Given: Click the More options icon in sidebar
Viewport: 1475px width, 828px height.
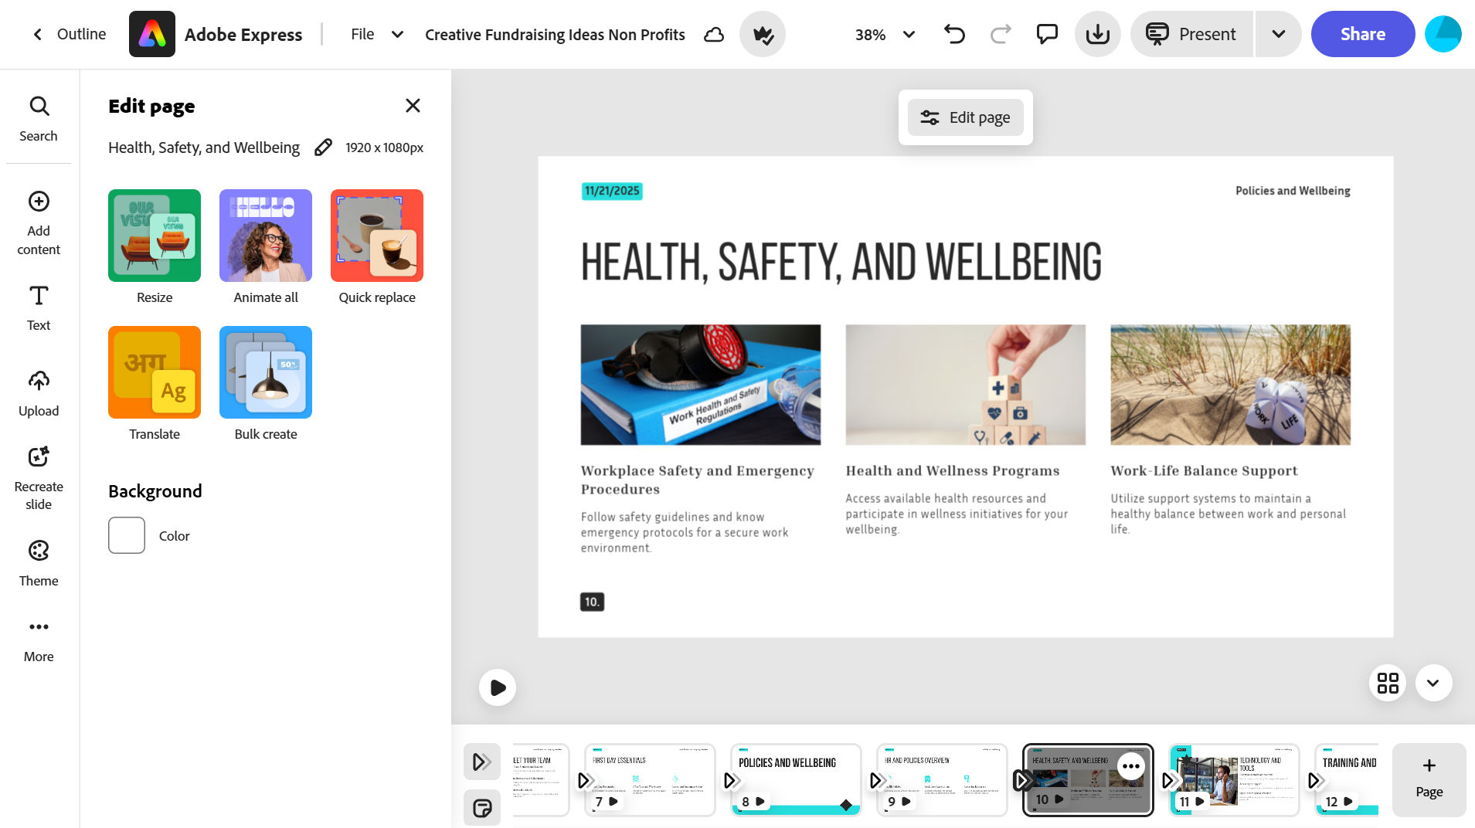Looking at the screenshot, I should click(x=38, y=637).
